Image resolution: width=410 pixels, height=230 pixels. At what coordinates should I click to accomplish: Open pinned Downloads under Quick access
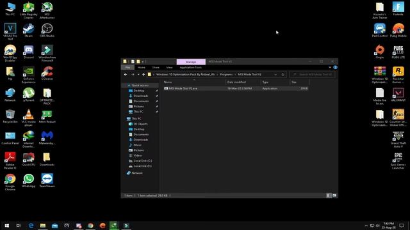141,96
